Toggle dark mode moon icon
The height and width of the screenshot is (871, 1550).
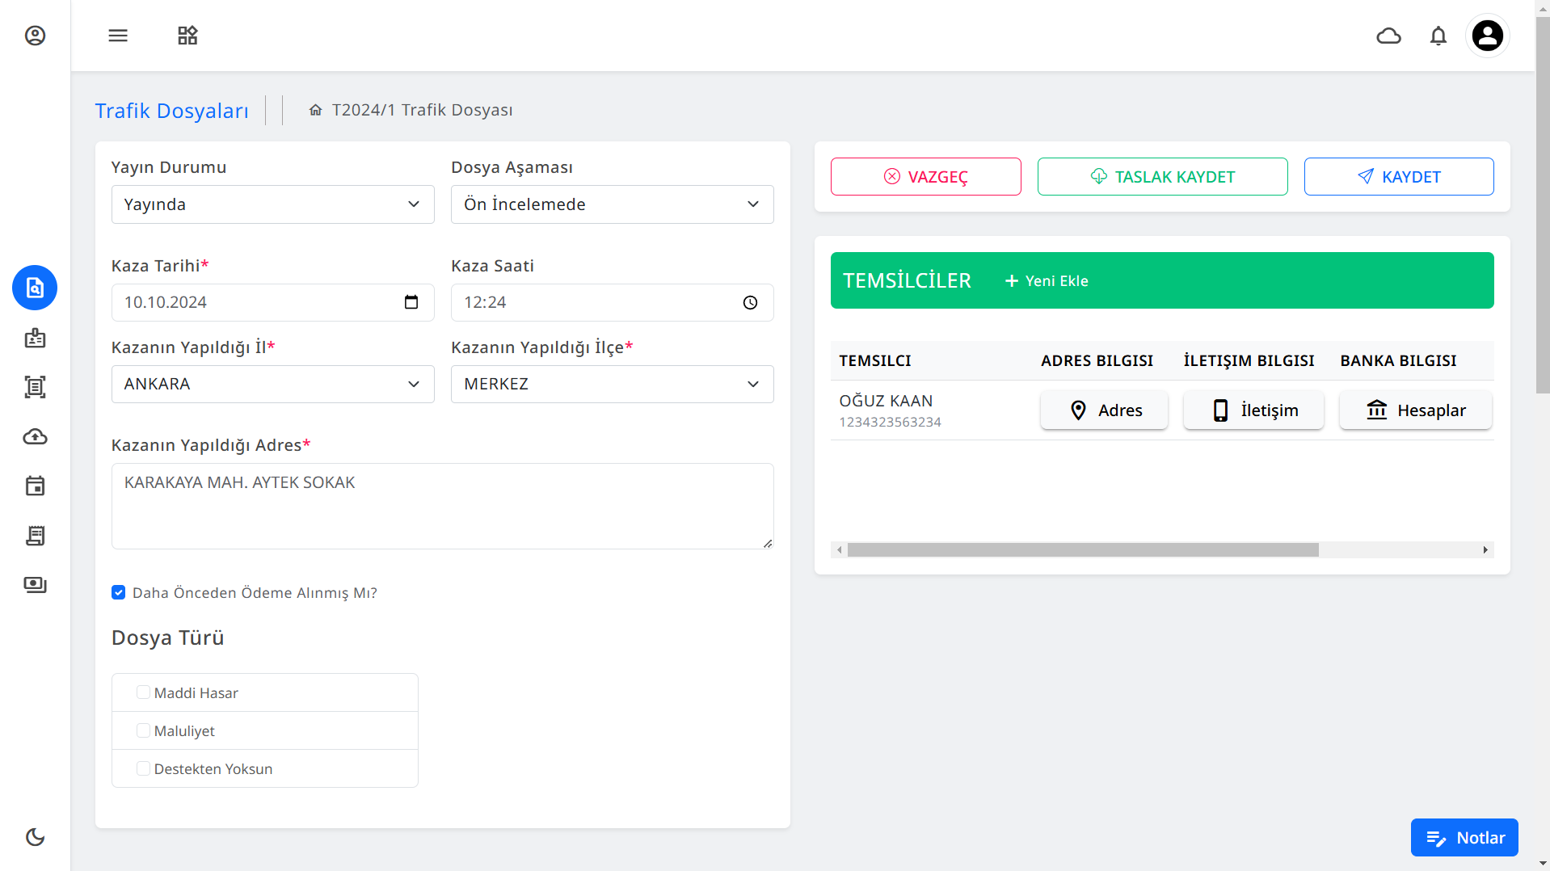click(x=35, y=837)
